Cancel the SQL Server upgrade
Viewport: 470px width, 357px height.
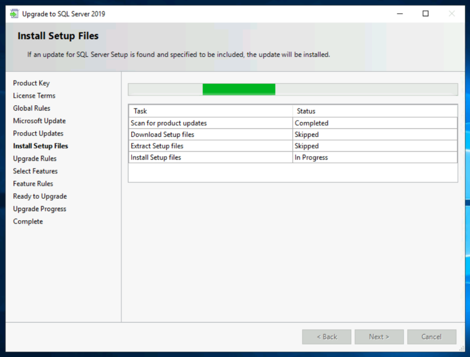pyautogui.click(x=431, y=337)
